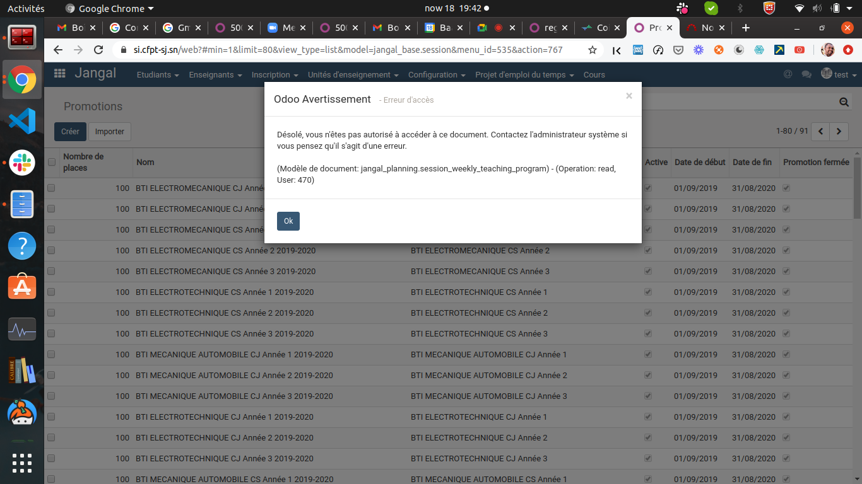Viewport: 862px width, 484px height.
Task: Launch Visual Studio Code from the dock
Action: 22,121
